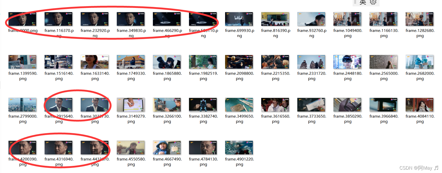Select night street thumbnail frame.1516140.png
Viewport: 442px width, 173px height.
pyautogui.click(x=58, y=62)
